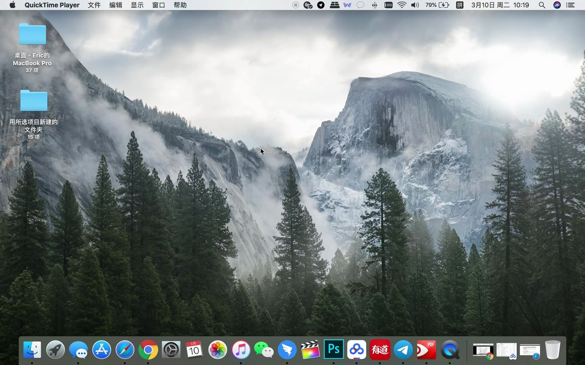This screenshot has width=585, height=365.
Task: Restore the minimized Chrome window from Dock
Action: tap(483, 350)
